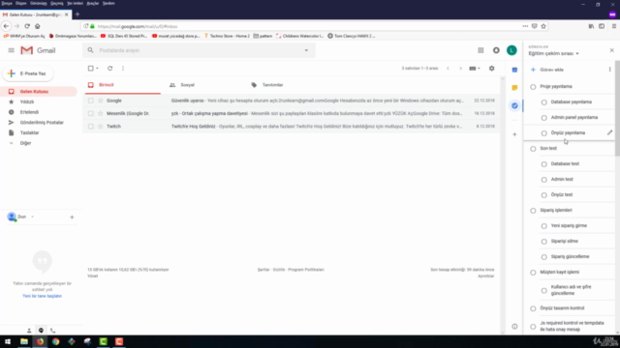
Task: Refresh the inbox list
Action: 109,69
